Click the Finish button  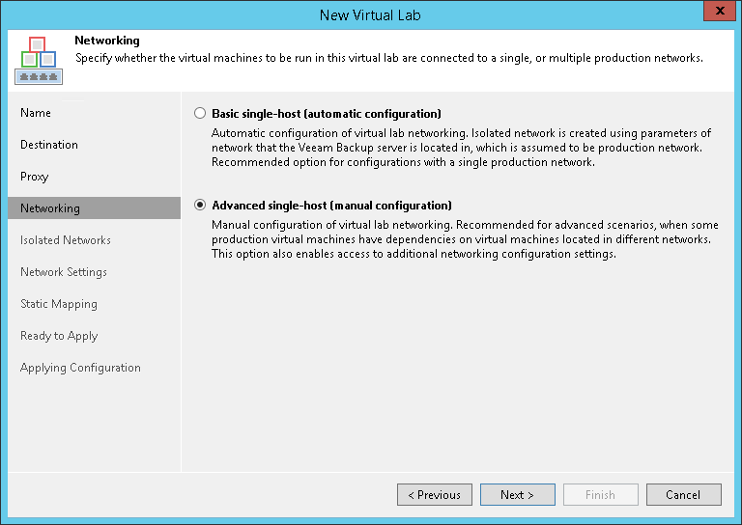[x=601, y=495]
